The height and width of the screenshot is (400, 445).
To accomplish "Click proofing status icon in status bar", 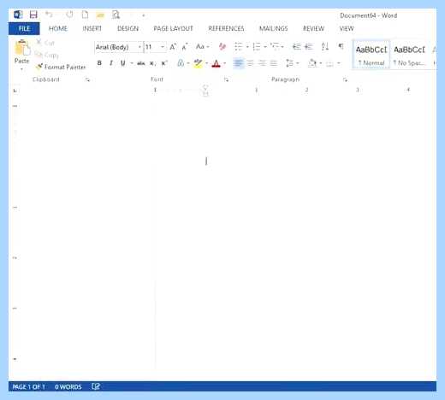I will (x=96, y=386).
